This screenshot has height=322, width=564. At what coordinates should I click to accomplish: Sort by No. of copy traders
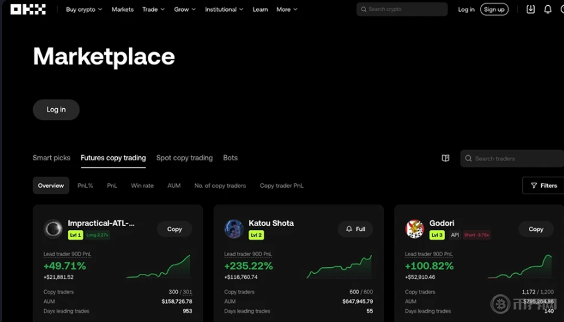(x=220, y=186)
